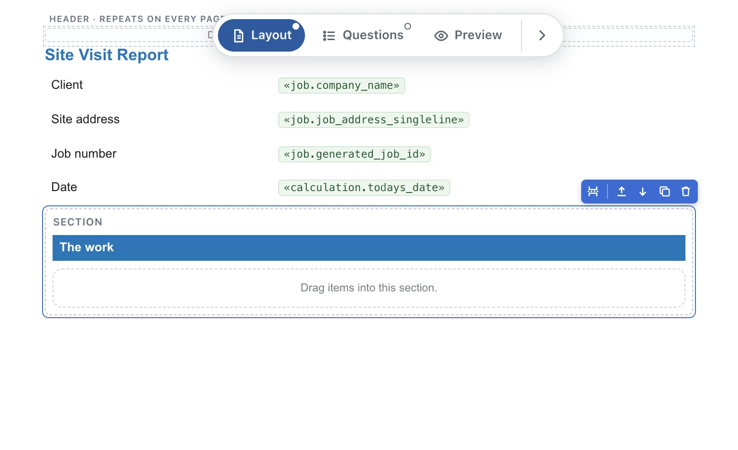This screenshot has height=450, width=738.
Task: Select the Date label
Action: tap(64, 187)
